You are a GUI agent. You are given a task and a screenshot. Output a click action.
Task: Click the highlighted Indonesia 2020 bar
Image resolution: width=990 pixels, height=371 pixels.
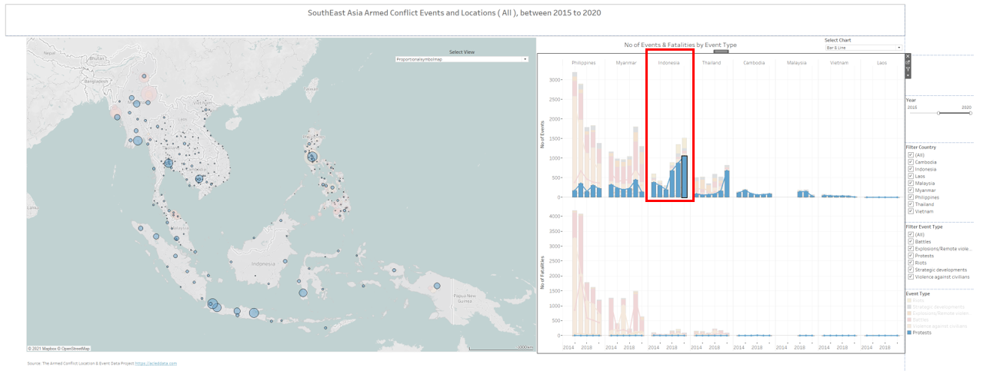pyautogui.click(x=684, y=177)
